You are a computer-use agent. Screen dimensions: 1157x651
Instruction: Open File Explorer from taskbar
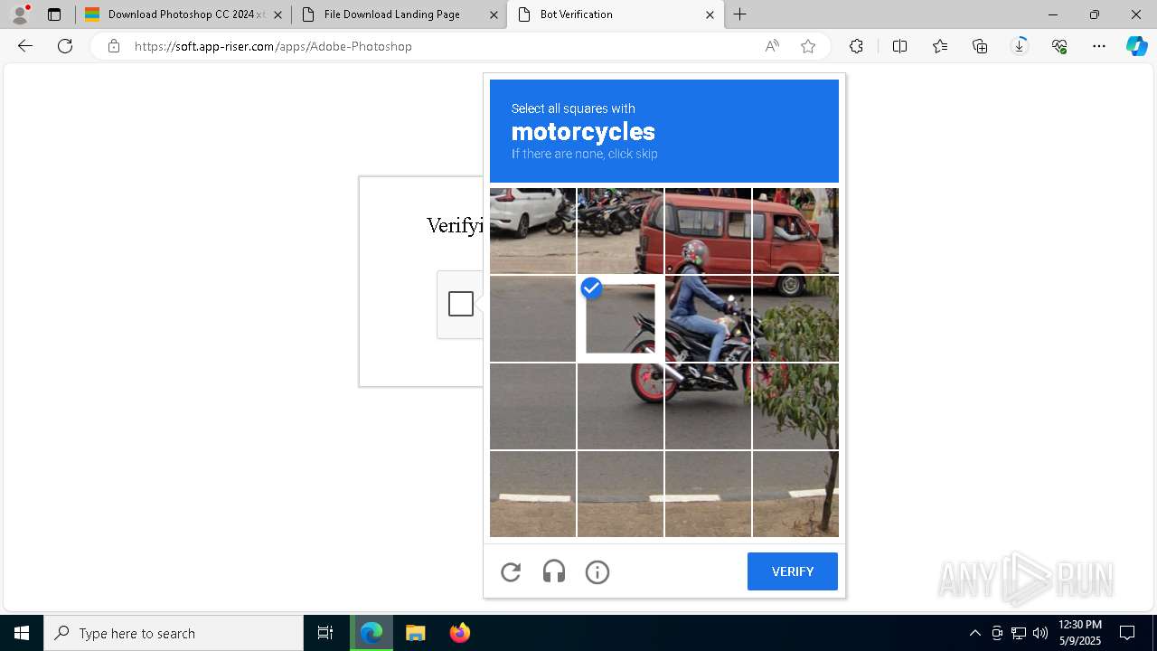415,633
